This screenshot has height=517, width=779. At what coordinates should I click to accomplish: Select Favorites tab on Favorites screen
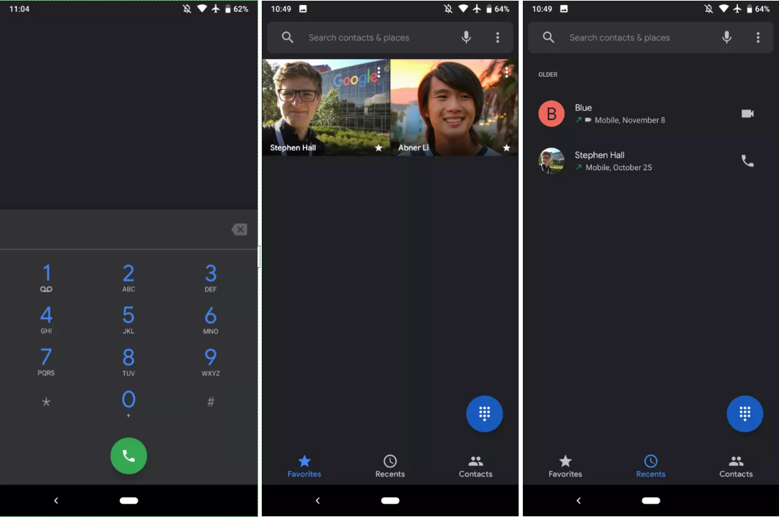[304, 467]
